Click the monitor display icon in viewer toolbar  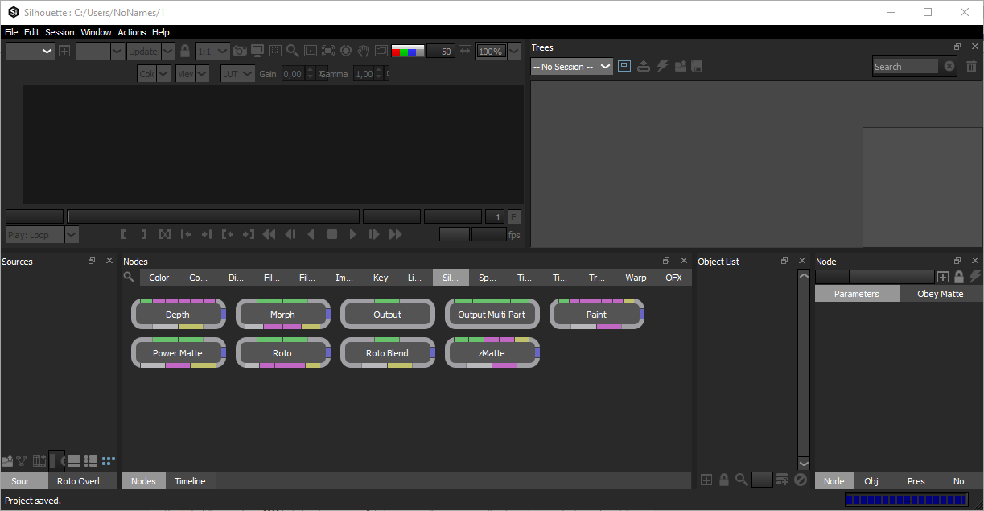pyautogui.click(x=257, y=51)
